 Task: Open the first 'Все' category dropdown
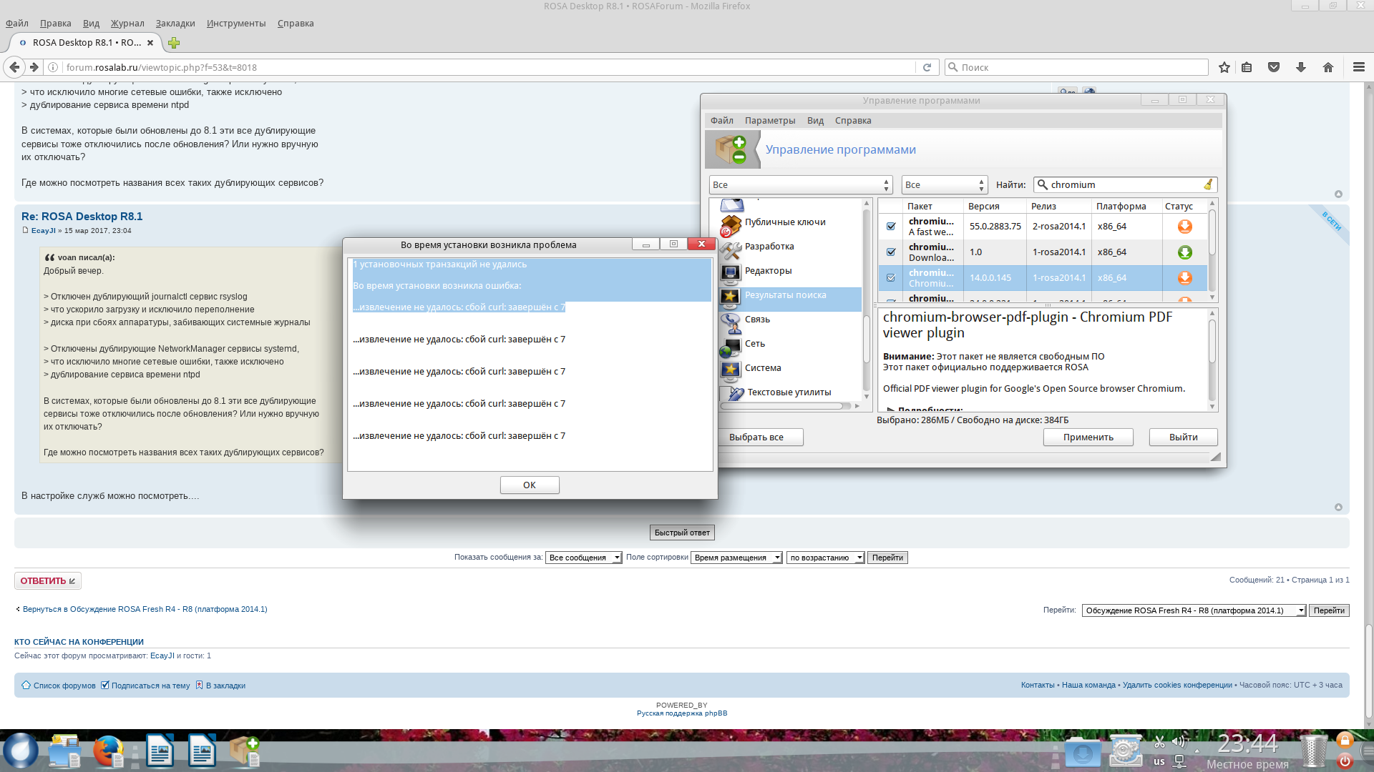pyautogui.click(x=800, y=185)
